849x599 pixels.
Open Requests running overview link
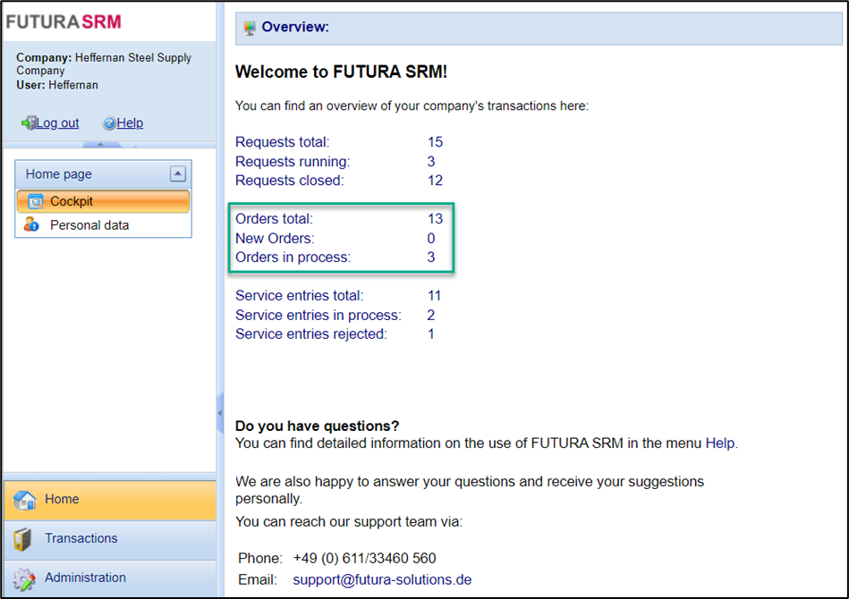(x=292, y=162)
